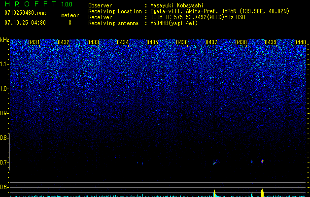Click the 'Receiving antenna' label
The image size is (310, 197).
[113, 23]
